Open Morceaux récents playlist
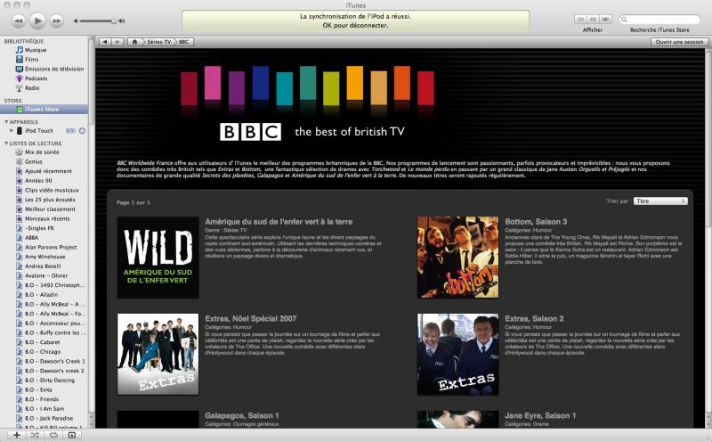Image resolution: width=712 pixels, height=442 pixels. pyautogui.click(x=47, y=218)
